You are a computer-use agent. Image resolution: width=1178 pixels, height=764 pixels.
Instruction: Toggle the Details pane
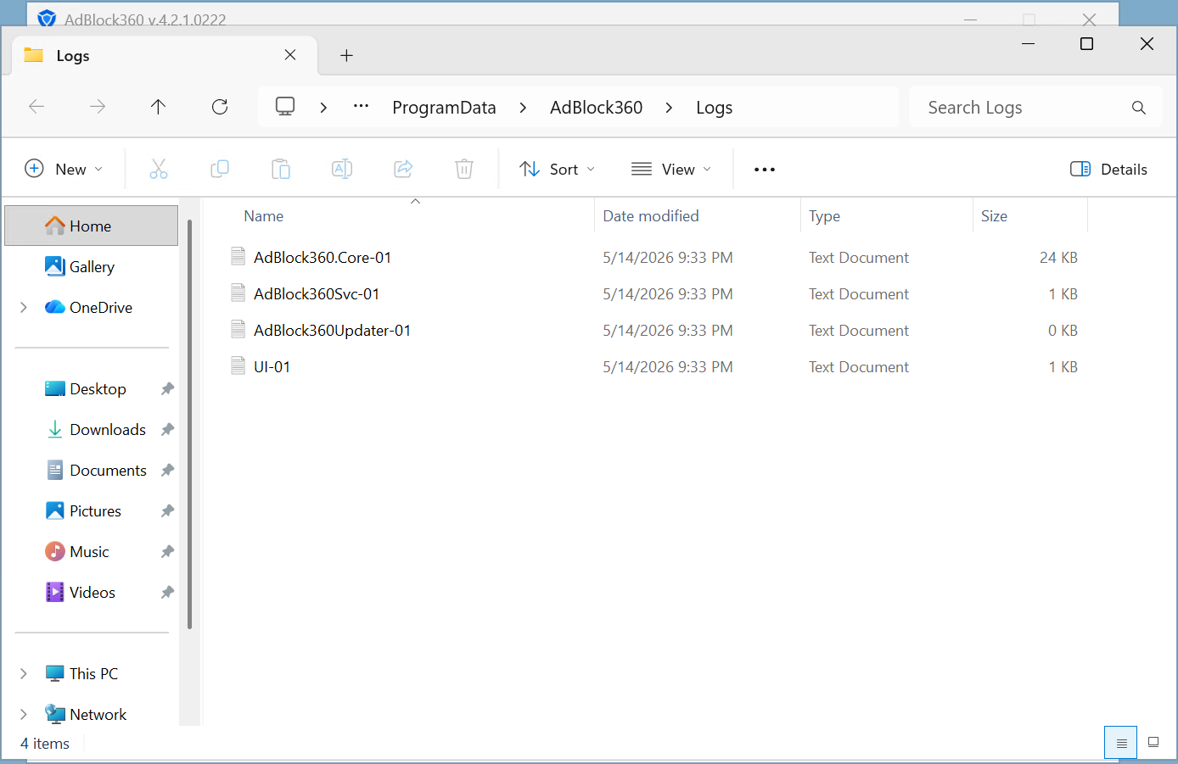tap(1108, 169)
